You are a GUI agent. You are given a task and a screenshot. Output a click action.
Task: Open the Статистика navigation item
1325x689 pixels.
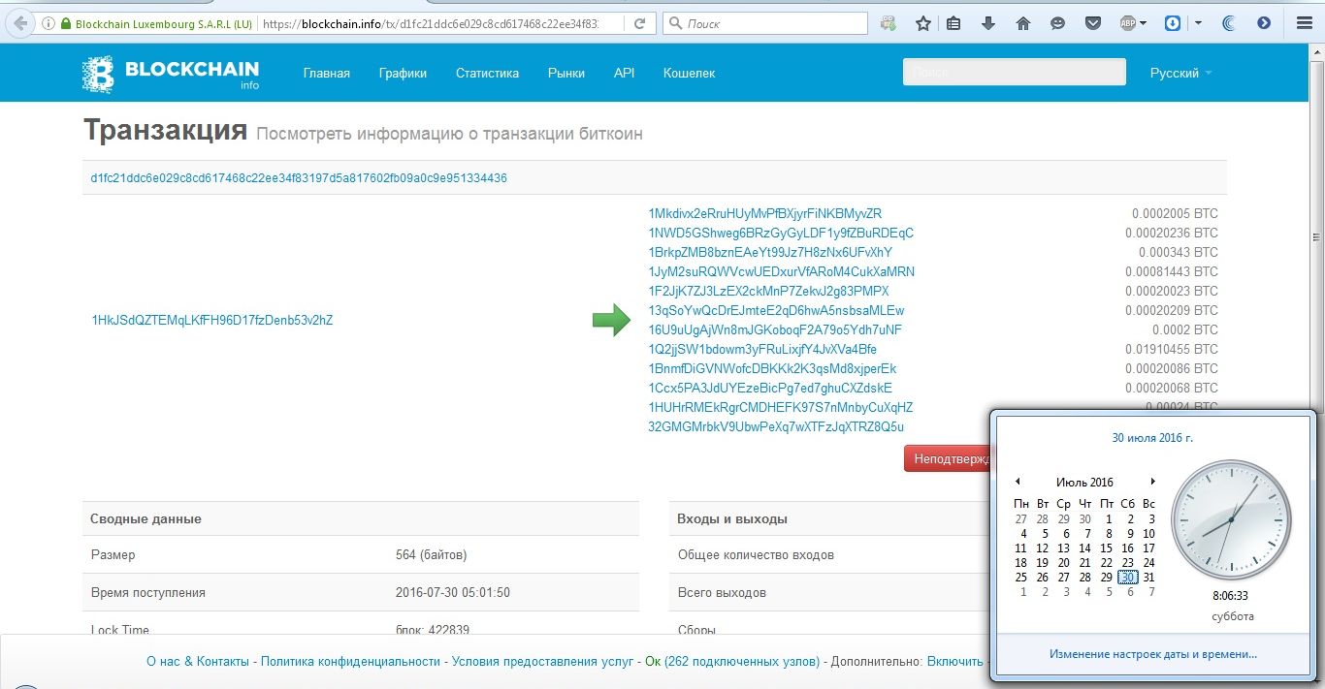coord(487,73)
